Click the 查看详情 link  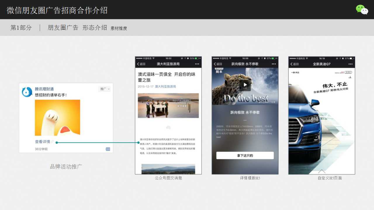(x=43, y=142)
